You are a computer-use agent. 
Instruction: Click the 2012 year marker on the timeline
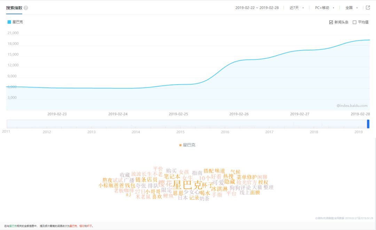click(x=47, y=132)
